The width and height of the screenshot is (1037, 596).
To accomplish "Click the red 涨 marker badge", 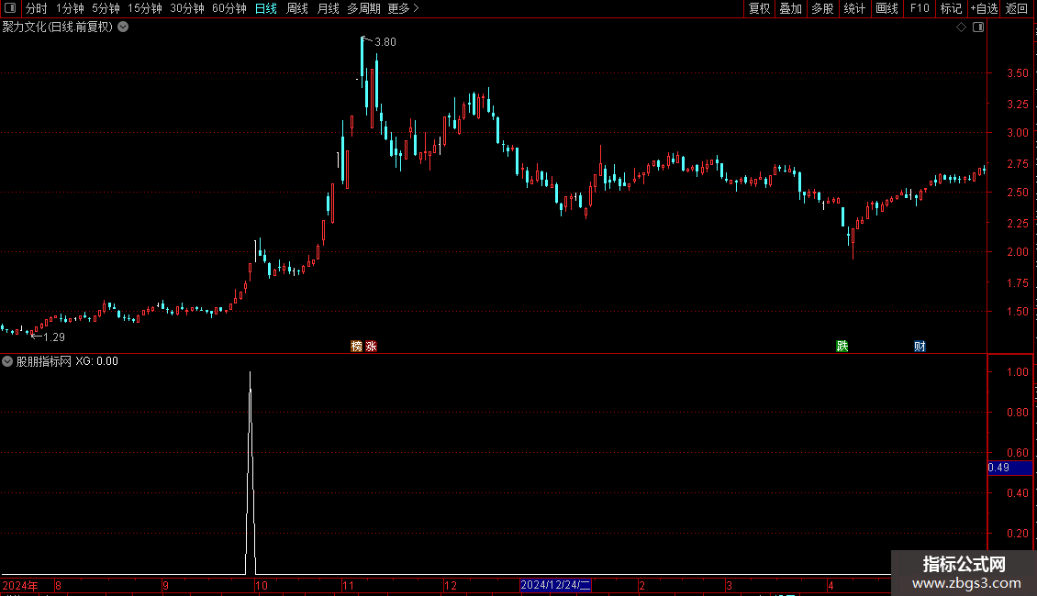I will (371, 347).
